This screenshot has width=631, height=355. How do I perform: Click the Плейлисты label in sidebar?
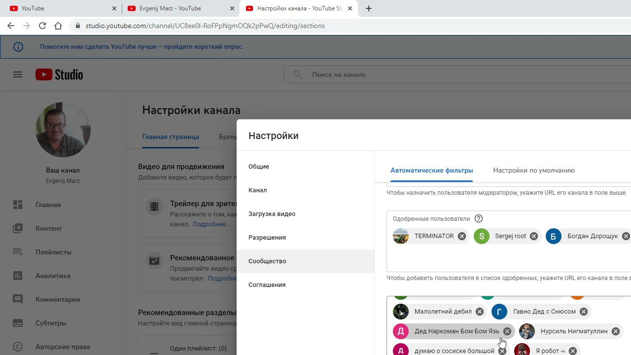[53, 252]
